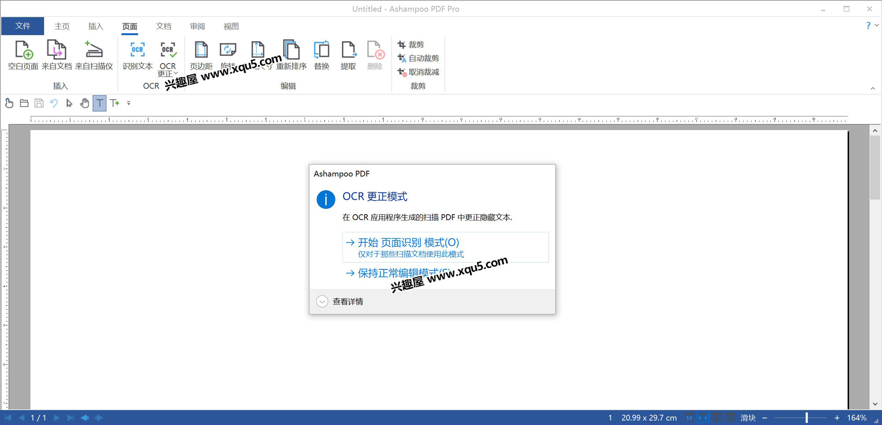Open the 文件 file menu

22,26
